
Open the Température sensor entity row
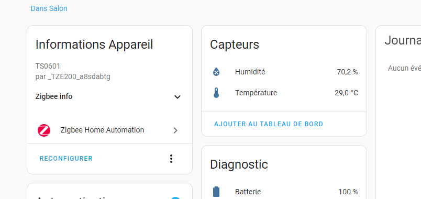click(x=284, y=93)
